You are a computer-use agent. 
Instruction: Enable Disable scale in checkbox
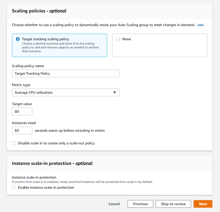(x=14, y=143)
